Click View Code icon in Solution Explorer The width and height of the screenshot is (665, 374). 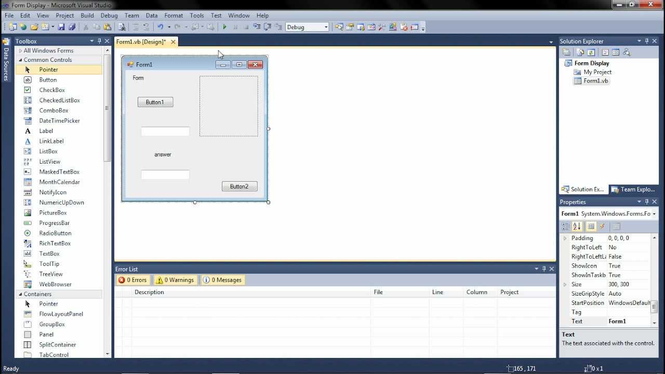point(605,52)
